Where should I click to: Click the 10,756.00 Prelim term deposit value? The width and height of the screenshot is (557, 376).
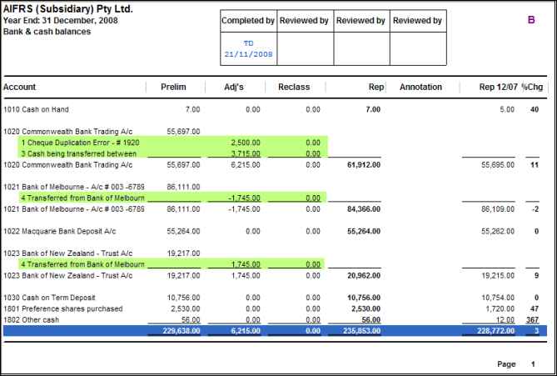pos(184,298)
